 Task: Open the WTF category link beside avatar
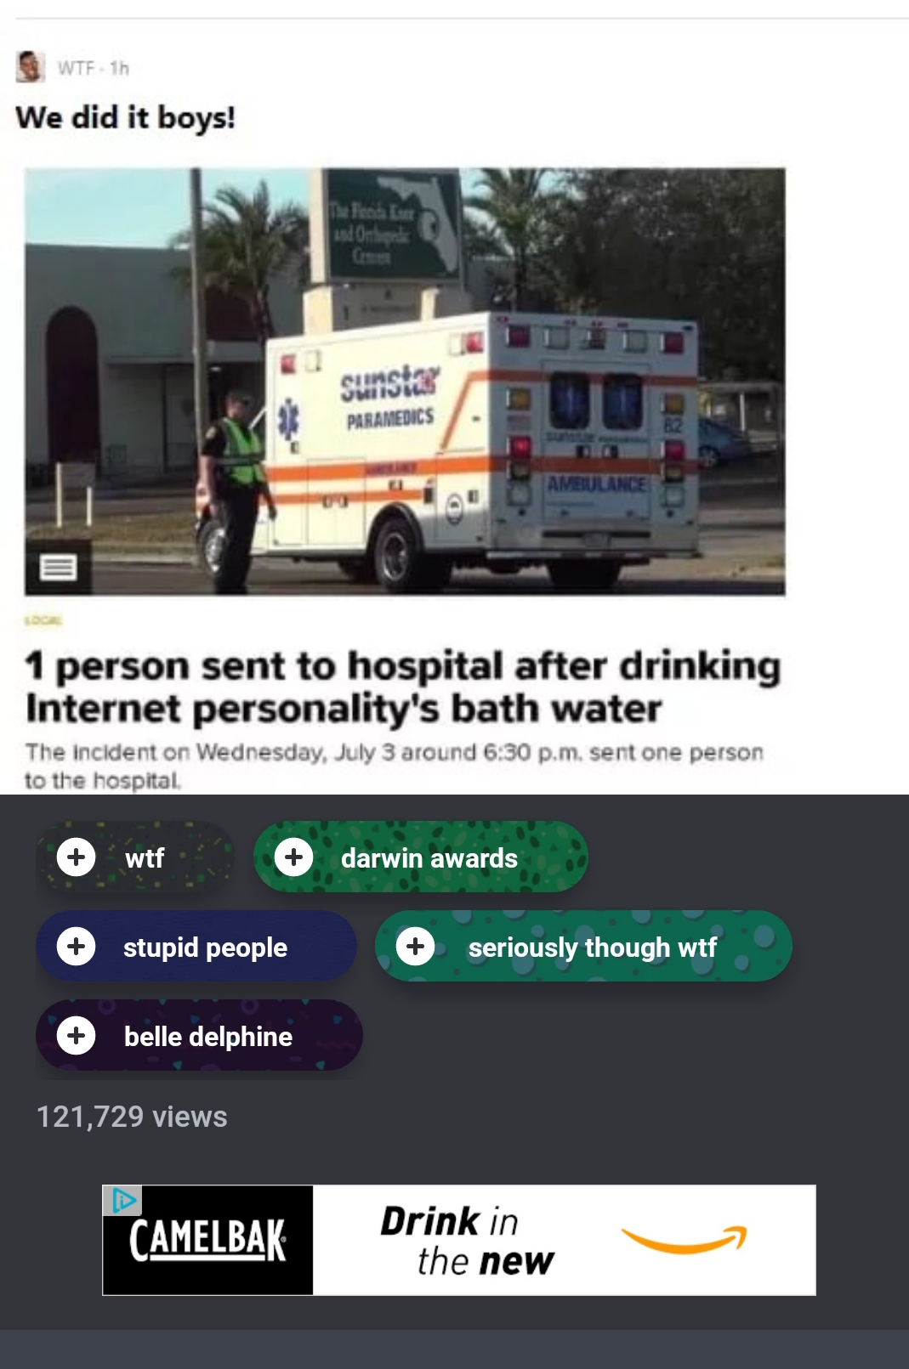click(76, 68)
